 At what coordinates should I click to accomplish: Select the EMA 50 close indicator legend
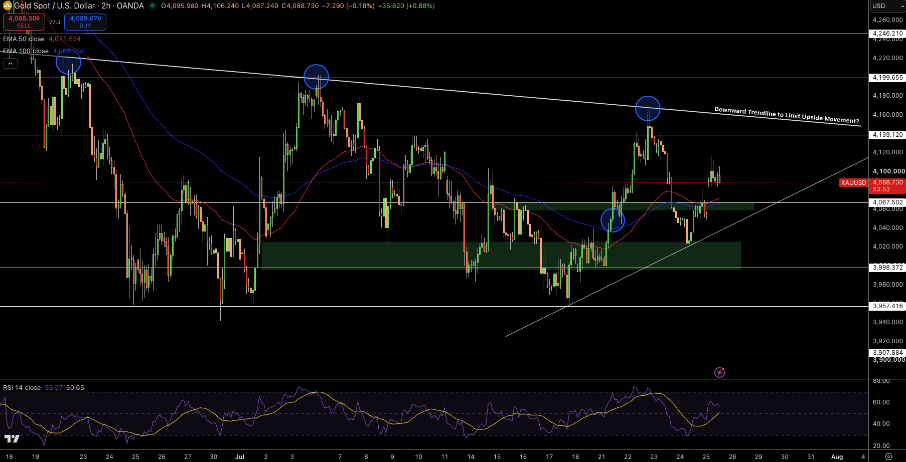pos(42,39)
